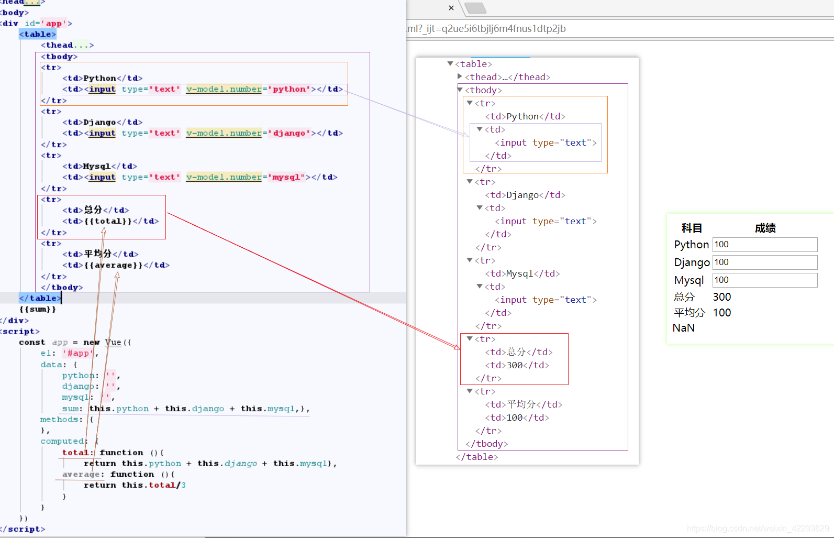Focus the Python score input field

764,245
